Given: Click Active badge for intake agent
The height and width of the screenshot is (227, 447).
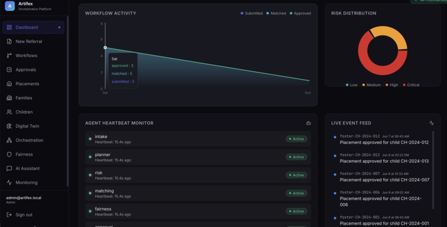Looking at the screenshot, I should coord(297,139).
